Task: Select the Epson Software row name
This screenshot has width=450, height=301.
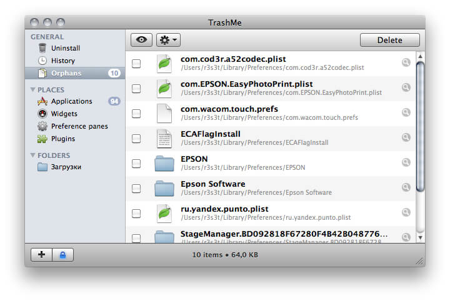Action: tap(212, 184)
